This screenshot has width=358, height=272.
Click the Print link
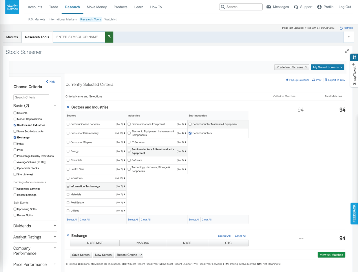tap(317, 80)
